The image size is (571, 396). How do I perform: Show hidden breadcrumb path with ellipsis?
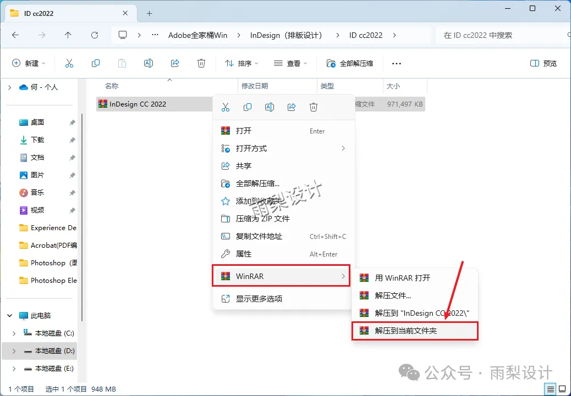coord(155,35)
